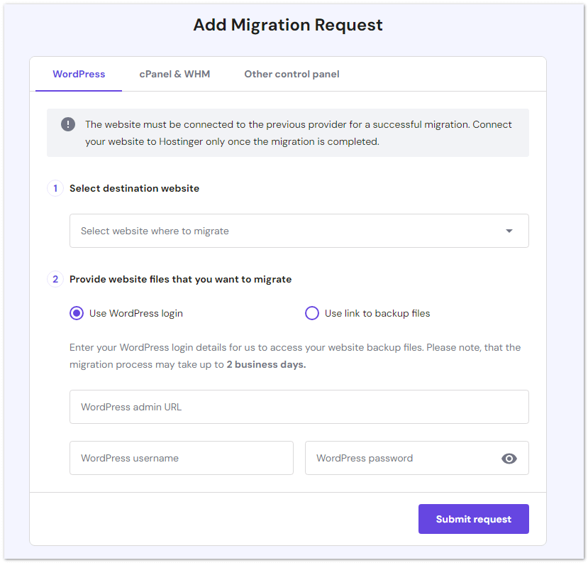This screenshot has width=588, height=563.
Task: Select the WordPress tab
Action: point(78,74)
